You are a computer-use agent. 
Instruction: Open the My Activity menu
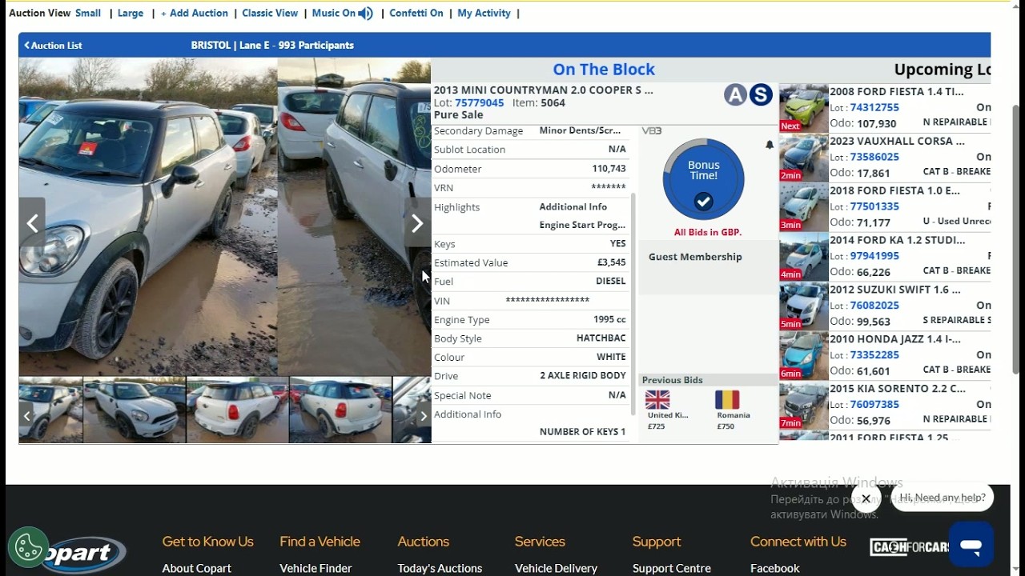point(484,13)
